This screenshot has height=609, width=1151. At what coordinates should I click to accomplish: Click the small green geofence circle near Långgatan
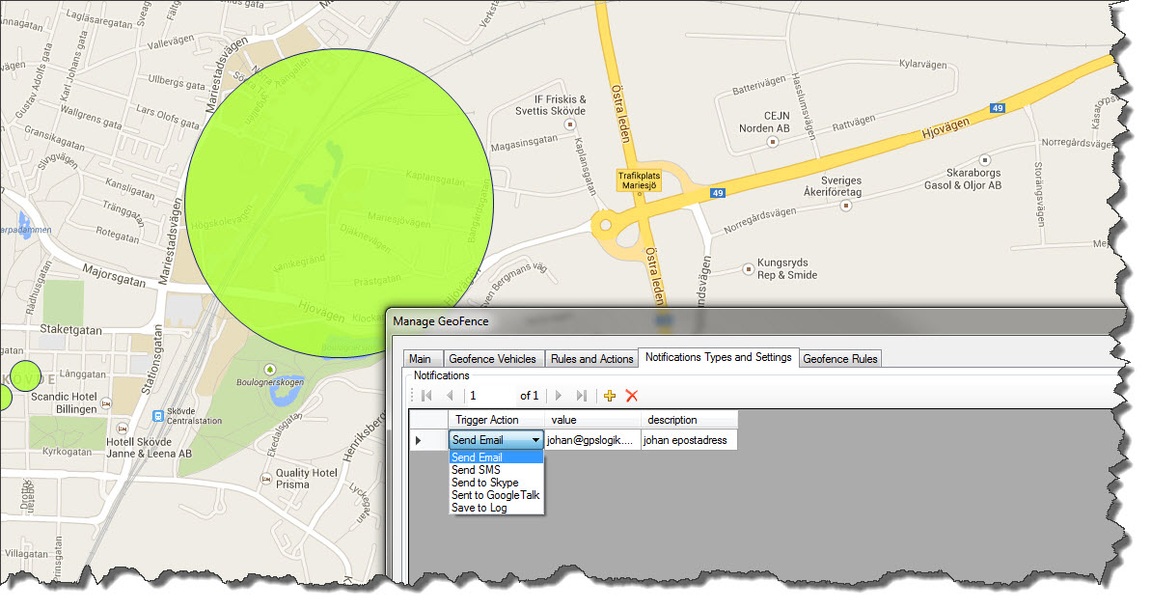click(x=26, y=375)
